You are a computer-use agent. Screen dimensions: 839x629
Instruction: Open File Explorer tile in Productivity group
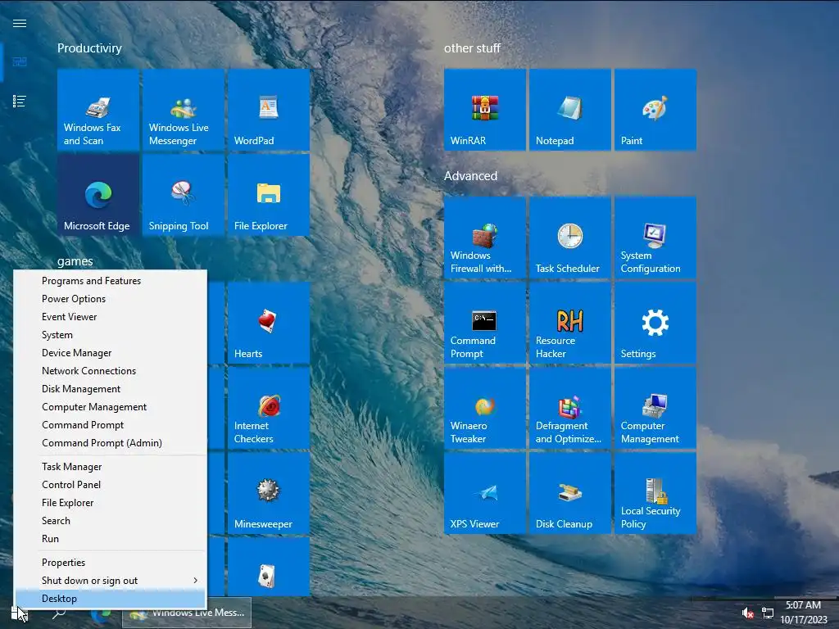click(x=269, y=195)
